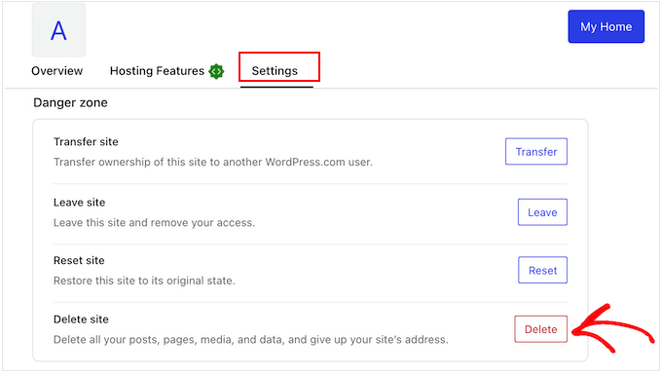The height and width of the screenshot is (374, 662).
Task: Click the 'Transfer ownership of this site' description
Action: (x=213, y=162)
